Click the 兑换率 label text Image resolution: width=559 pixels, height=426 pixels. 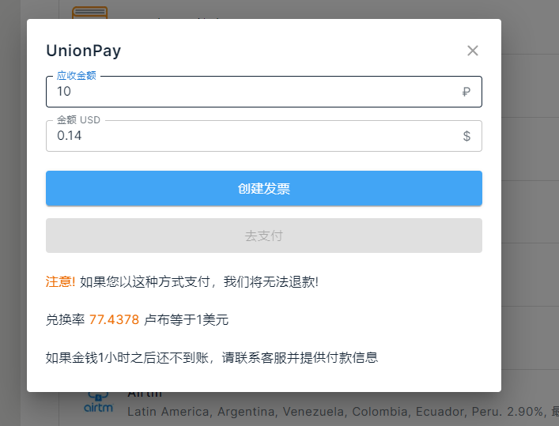[x=65, y=319]
